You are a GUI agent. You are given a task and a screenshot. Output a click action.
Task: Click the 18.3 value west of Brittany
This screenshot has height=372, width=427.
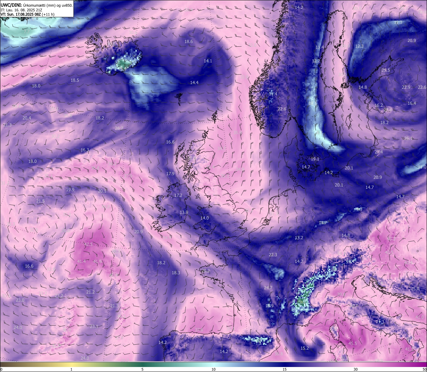[176, 273]
